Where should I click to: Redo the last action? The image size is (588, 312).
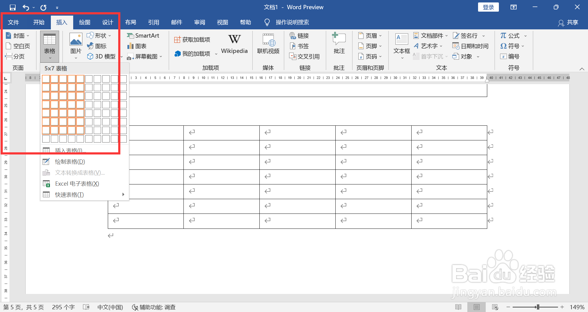coord(43,7)
